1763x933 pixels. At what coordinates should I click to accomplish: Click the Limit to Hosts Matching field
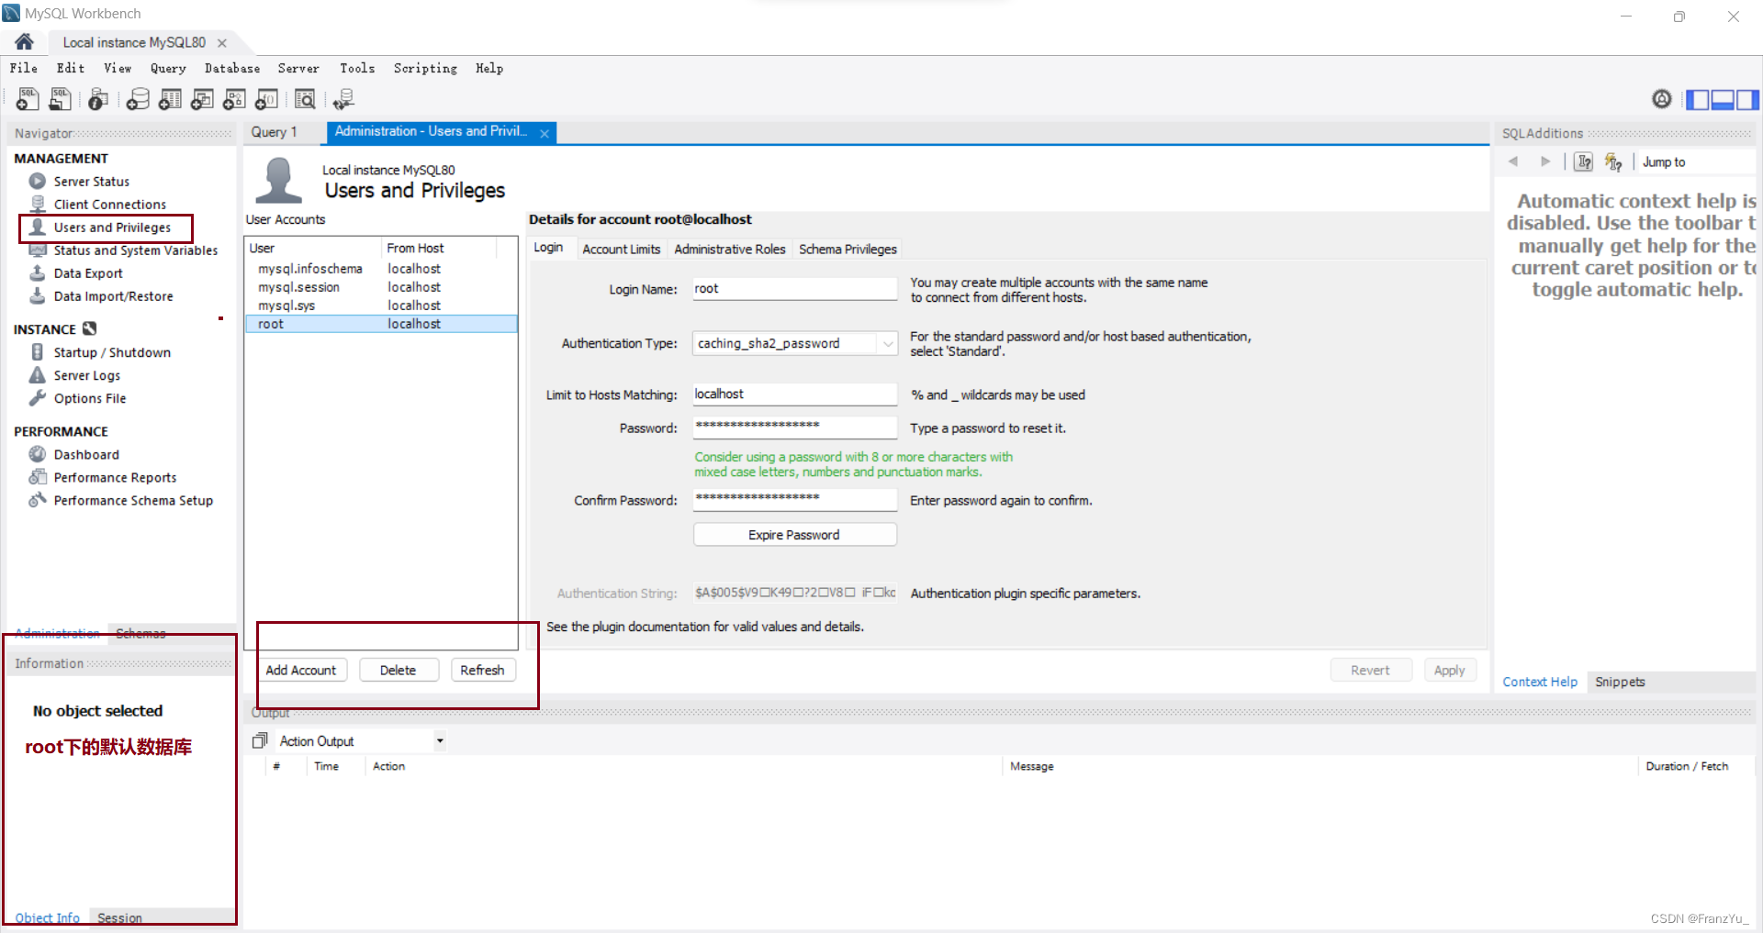794,394
